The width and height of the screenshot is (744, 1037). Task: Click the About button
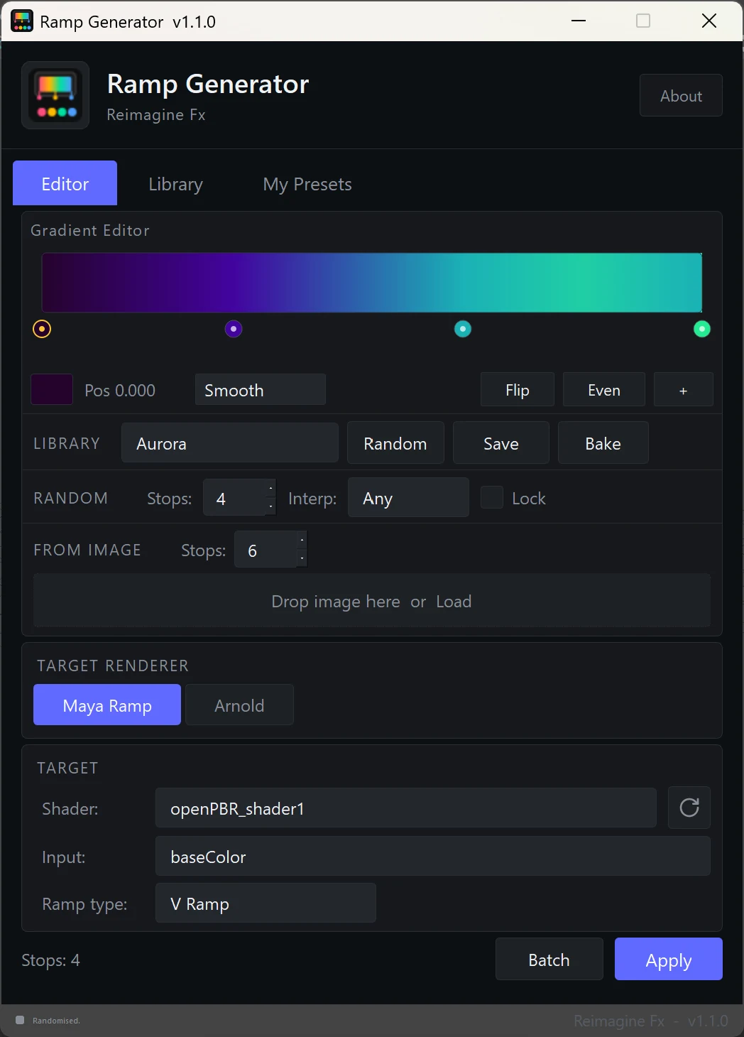point(681,95)
